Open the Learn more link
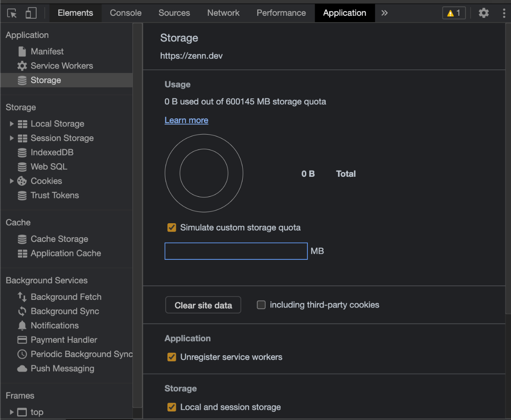This screenshot has height=420, width=511. click(187, 120)
